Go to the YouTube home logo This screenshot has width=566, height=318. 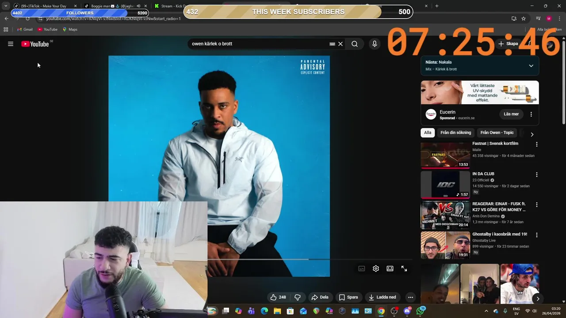click(x=35, y=44)
